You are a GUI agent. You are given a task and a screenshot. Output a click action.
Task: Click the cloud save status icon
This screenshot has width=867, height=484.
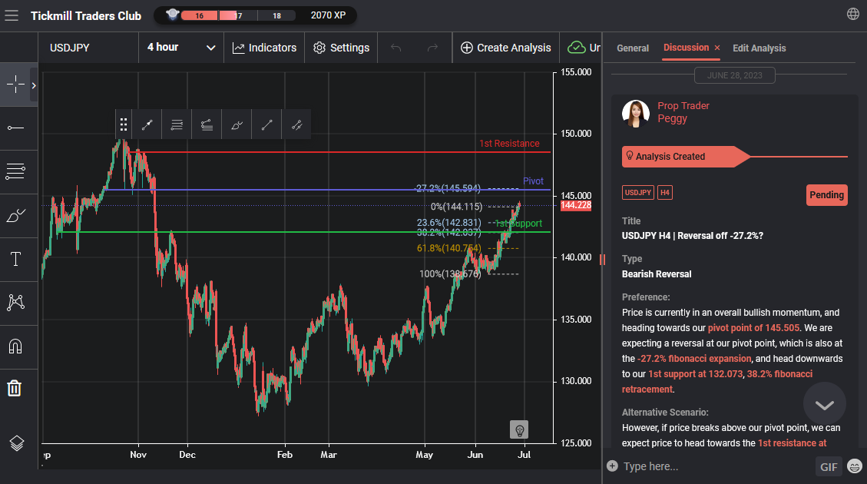(x=577, y=48)
